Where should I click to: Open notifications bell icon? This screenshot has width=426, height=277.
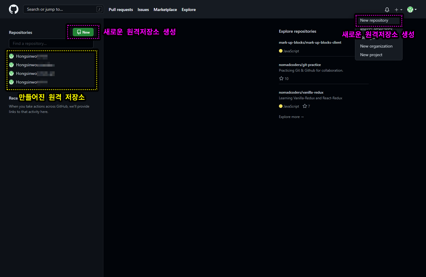click(387, 10)
